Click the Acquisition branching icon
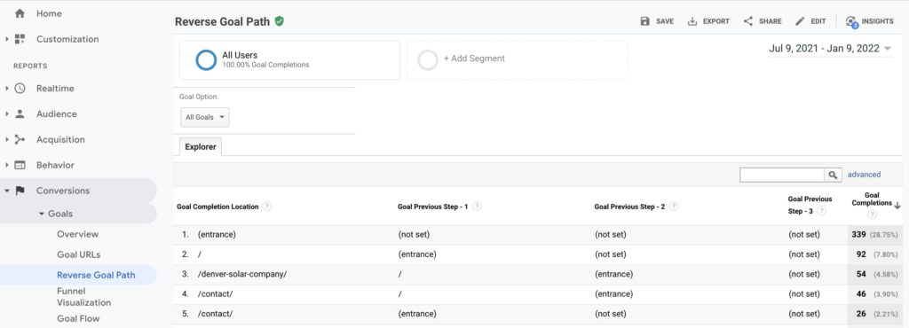Viewport: 909px width, 328px height. pyautogui.click(x=20, y=139)
